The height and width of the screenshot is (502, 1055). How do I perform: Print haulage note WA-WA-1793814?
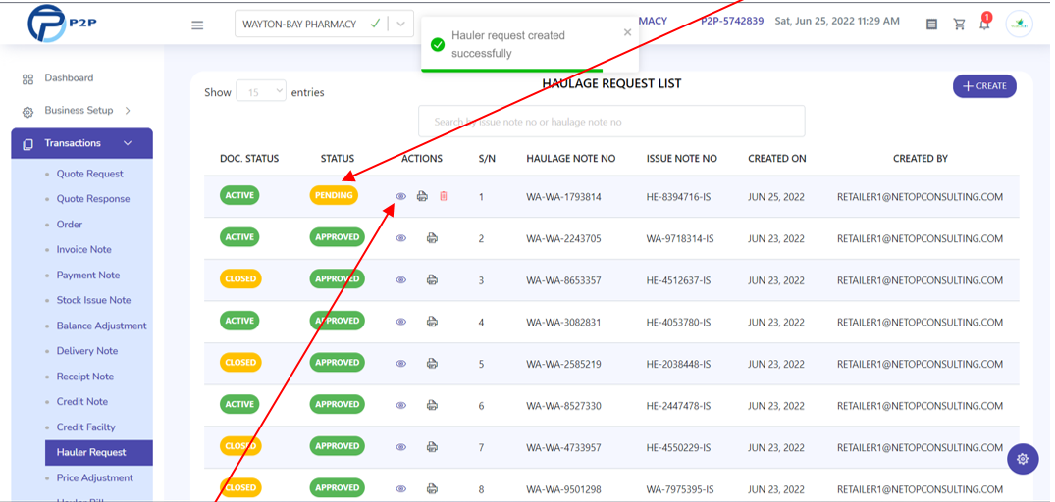pyautogui.click(x=422, y=196)
